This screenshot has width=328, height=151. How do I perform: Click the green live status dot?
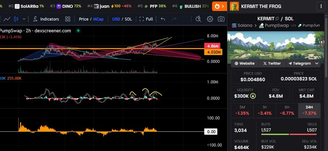79,31
